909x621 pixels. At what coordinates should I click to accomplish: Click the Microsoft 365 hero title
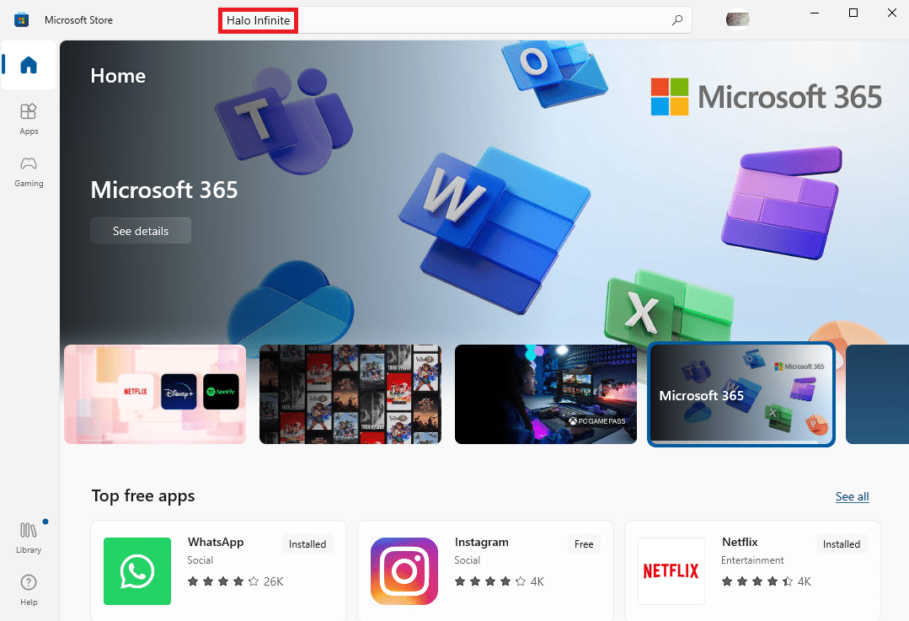tap(164, 190)
